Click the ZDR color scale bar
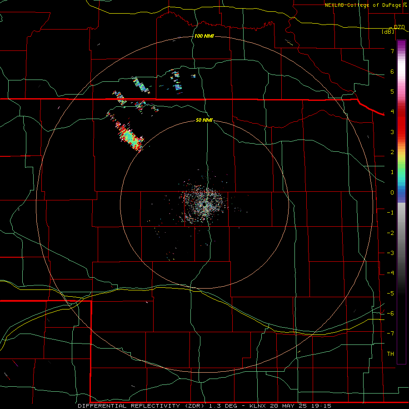Image resolution: width=409 pixels, height=409 pixels. (x=401, y=202)
